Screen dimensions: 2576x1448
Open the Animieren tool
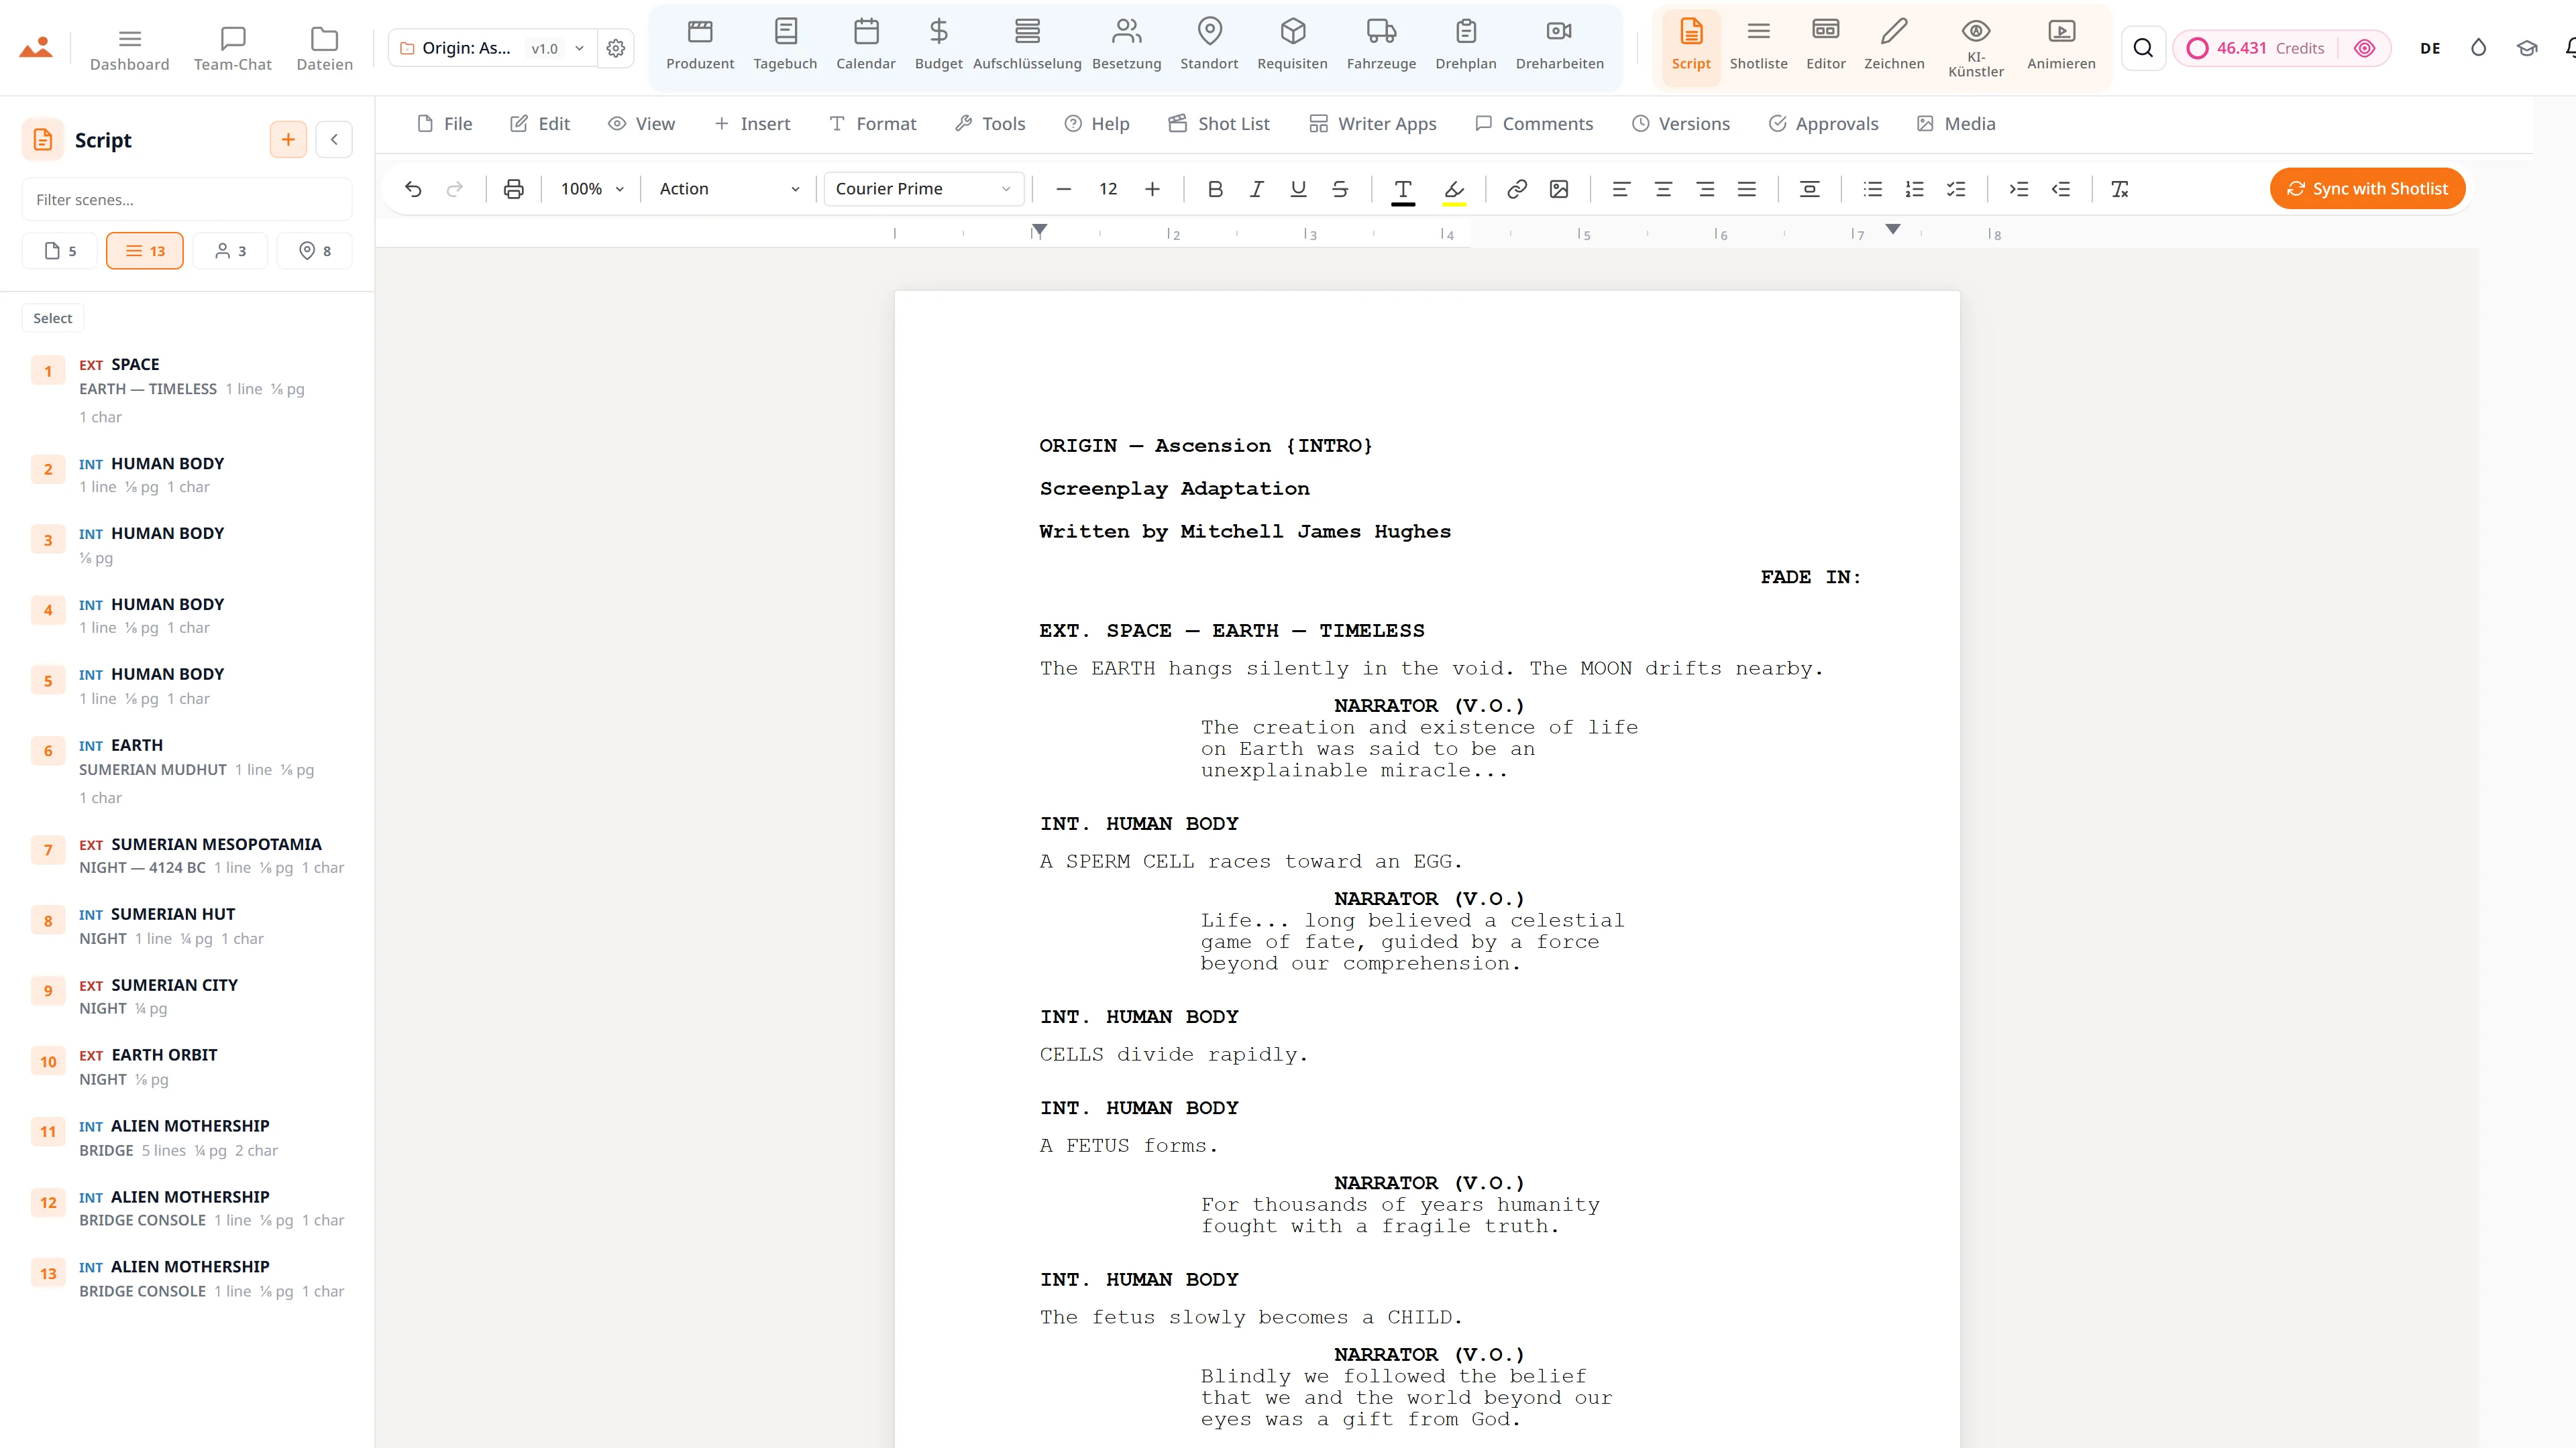coord(2061,45)
